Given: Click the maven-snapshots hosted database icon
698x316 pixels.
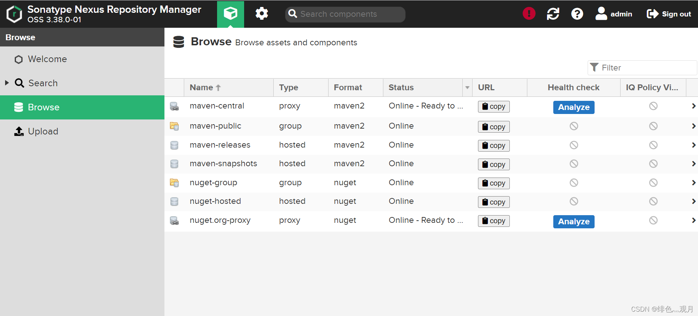Looking at the screenshot, I should [174, 164].
